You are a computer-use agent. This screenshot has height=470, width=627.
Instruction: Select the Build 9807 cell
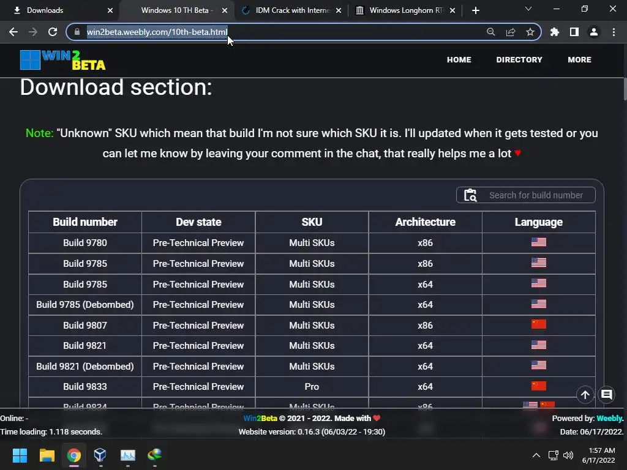[x=84, y=326]
